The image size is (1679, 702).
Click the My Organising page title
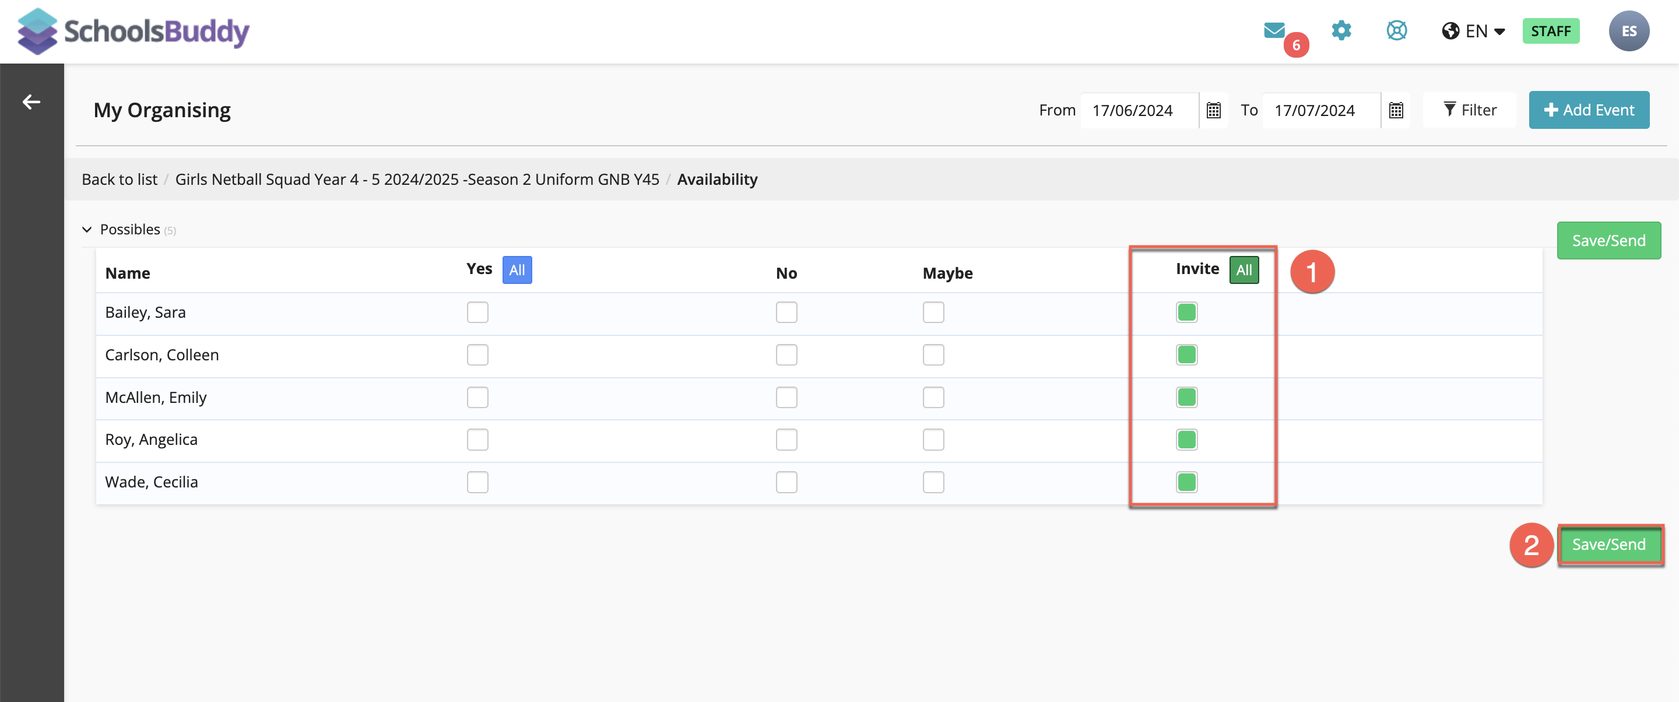point(161,110)
